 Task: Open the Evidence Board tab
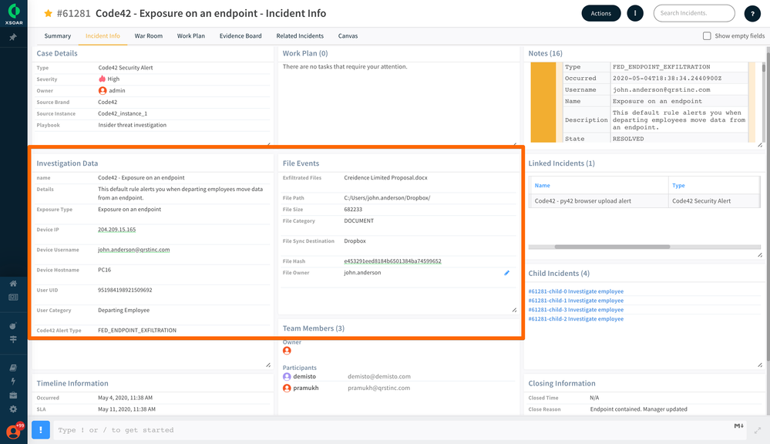pos(240,36)
